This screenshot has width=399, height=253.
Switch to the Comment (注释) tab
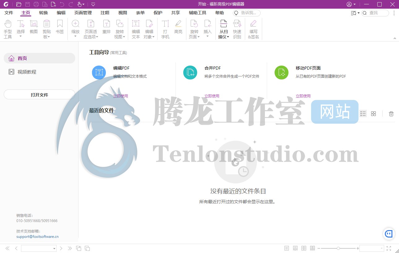point(105,13)
